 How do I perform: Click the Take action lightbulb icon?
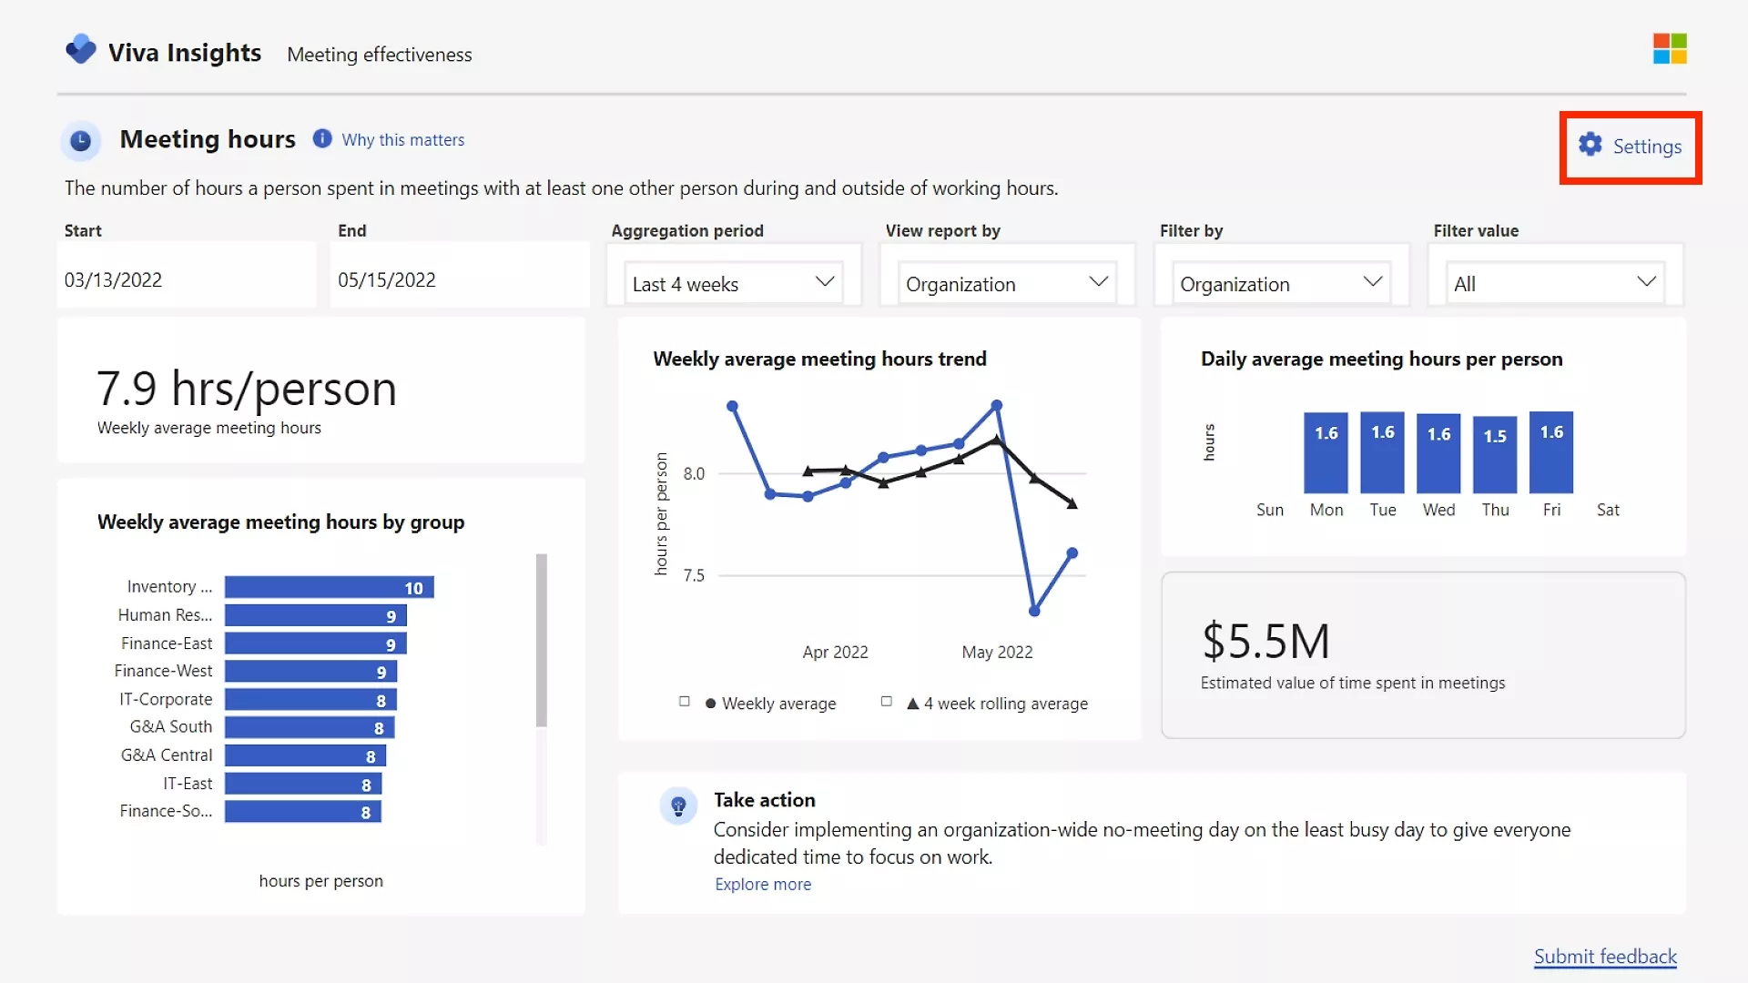[678, 806]
